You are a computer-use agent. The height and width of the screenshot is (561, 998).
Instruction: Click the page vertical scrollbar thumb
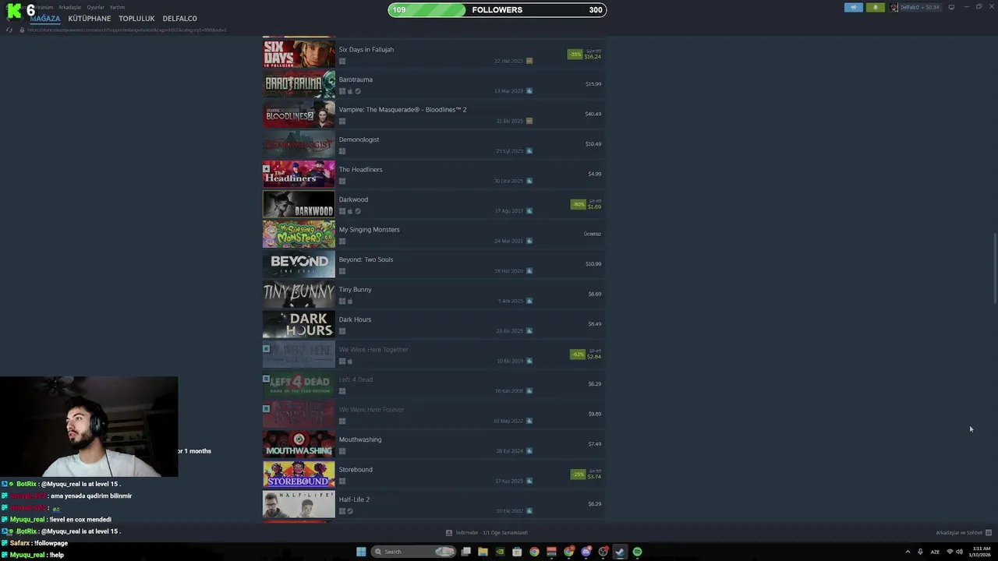pyautogui.click(x=994, y=269)
